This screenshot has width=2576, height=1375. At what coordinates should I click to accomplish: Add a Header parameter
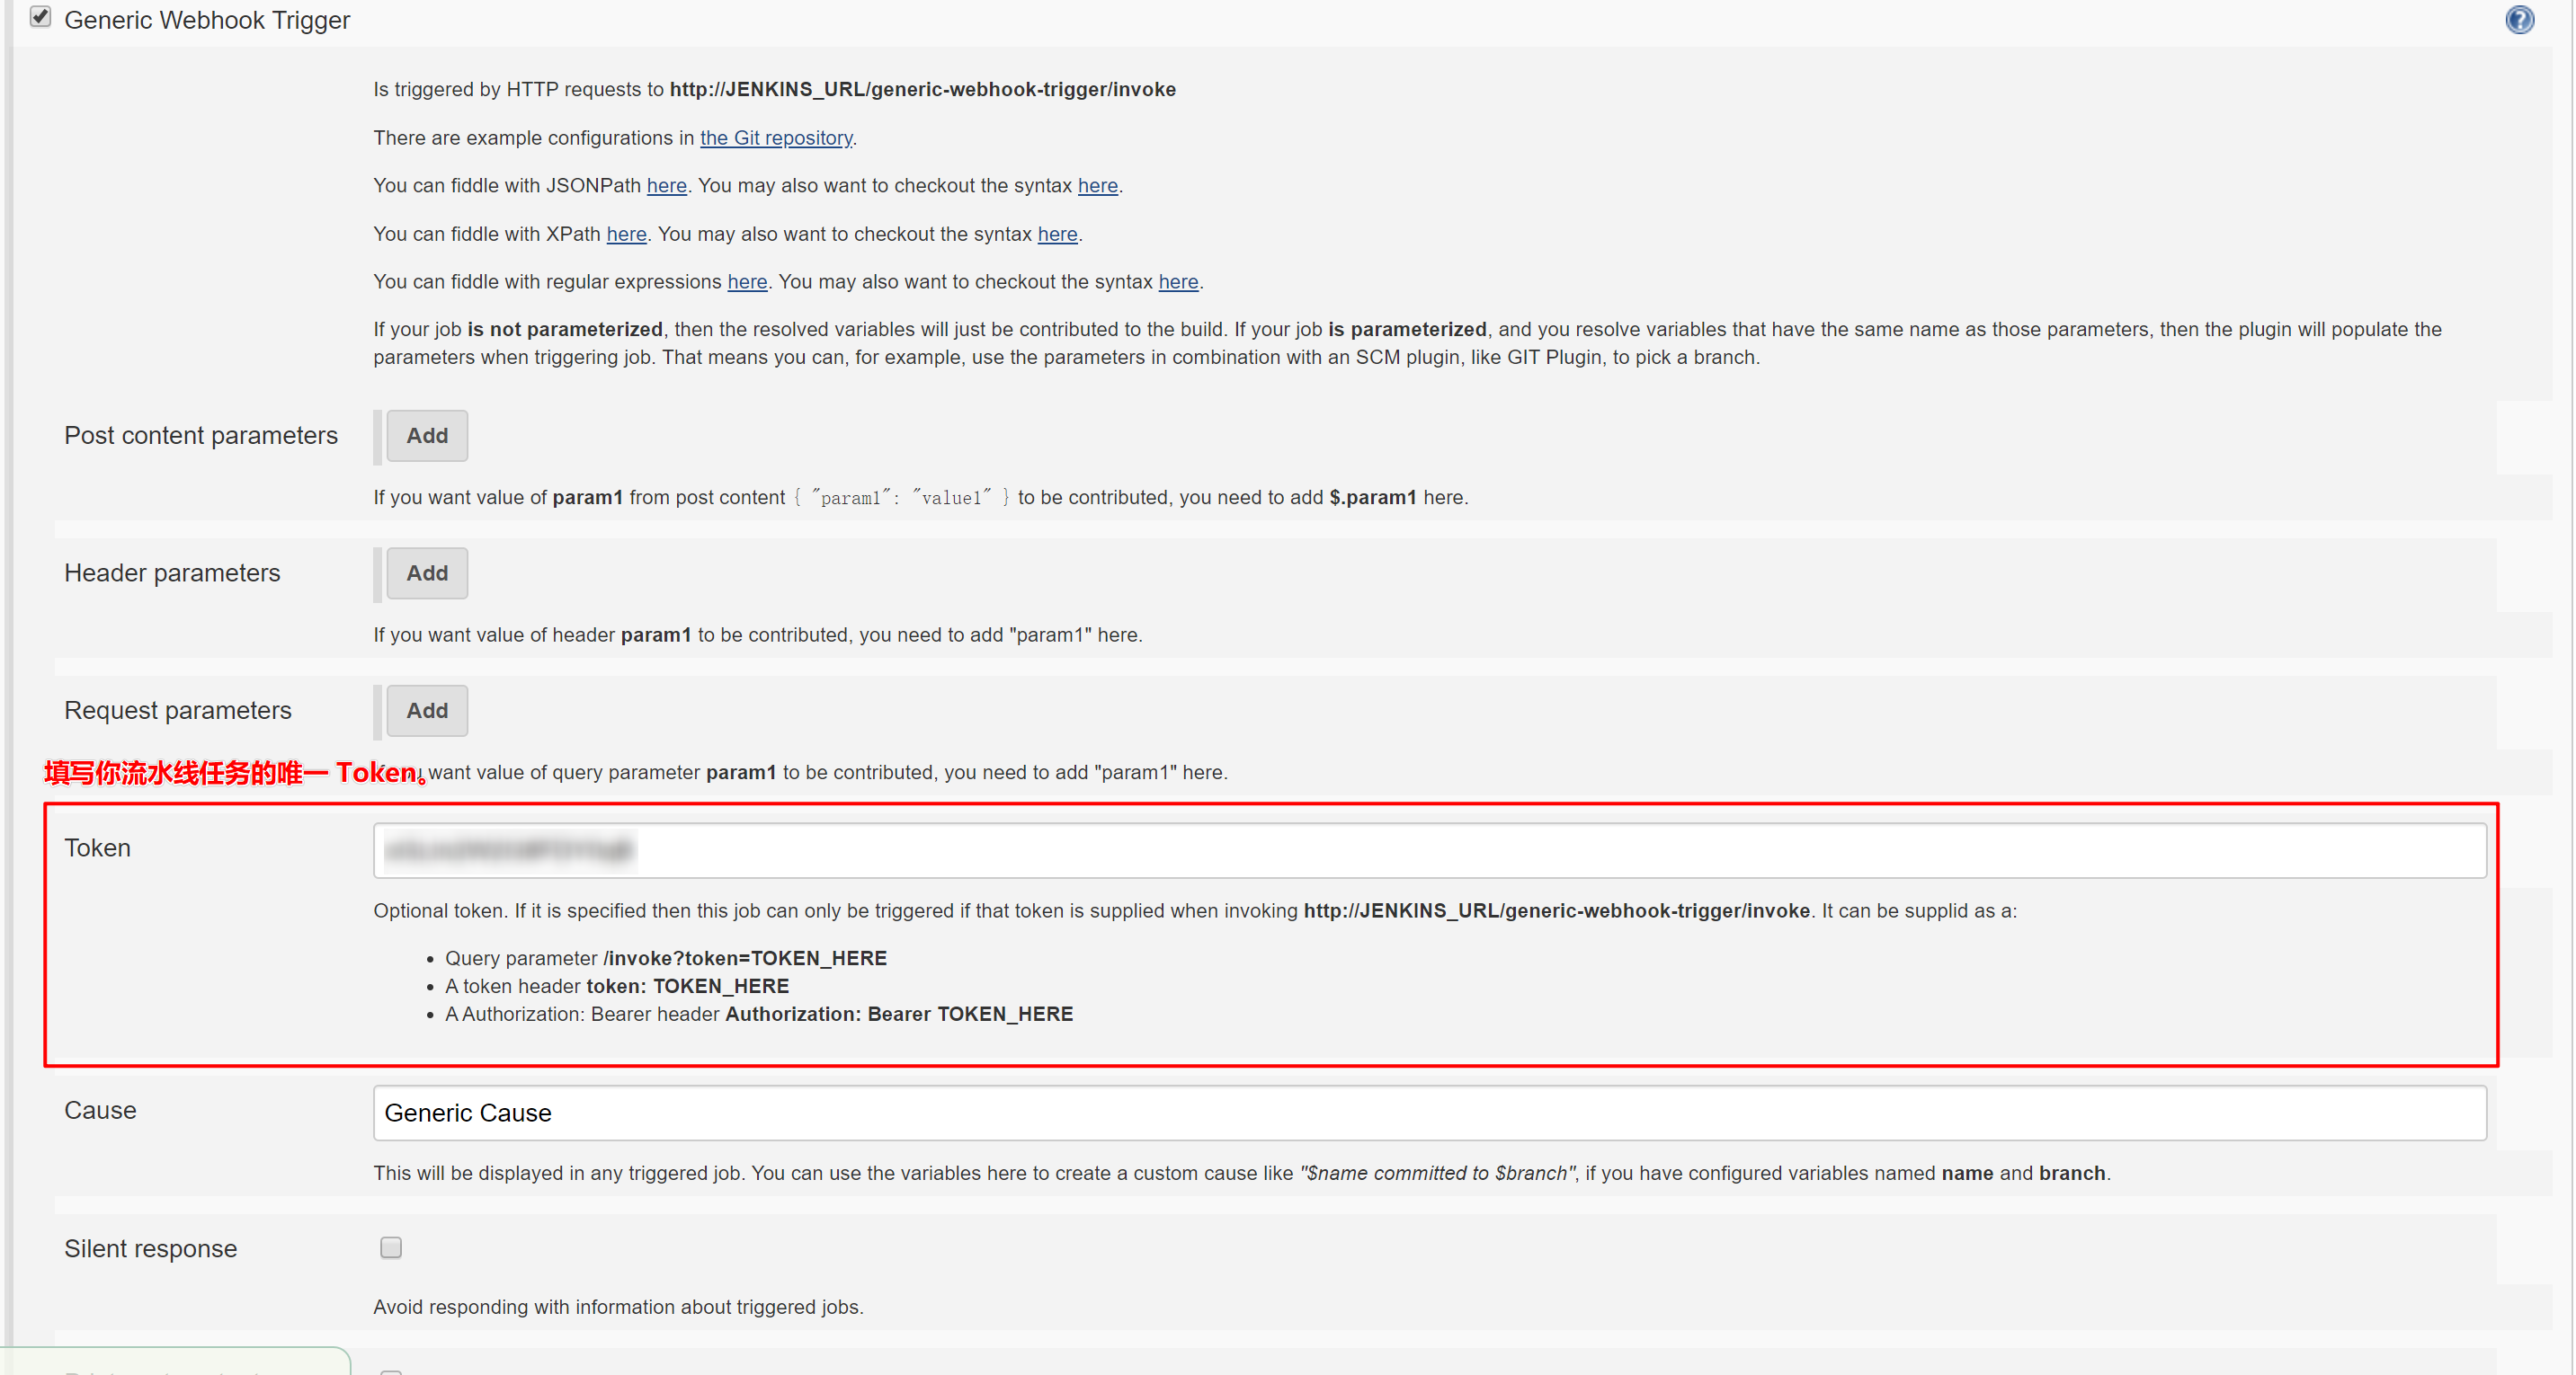[427, 572]
